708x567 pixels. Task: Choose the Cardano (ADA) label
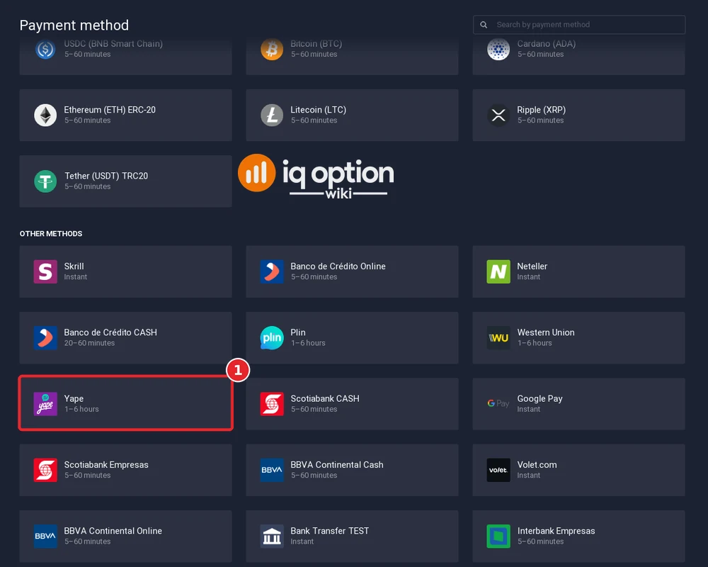coord(547,44)
